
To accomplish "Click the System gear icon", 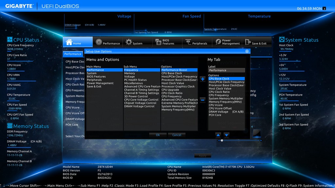I will (129, 42).
